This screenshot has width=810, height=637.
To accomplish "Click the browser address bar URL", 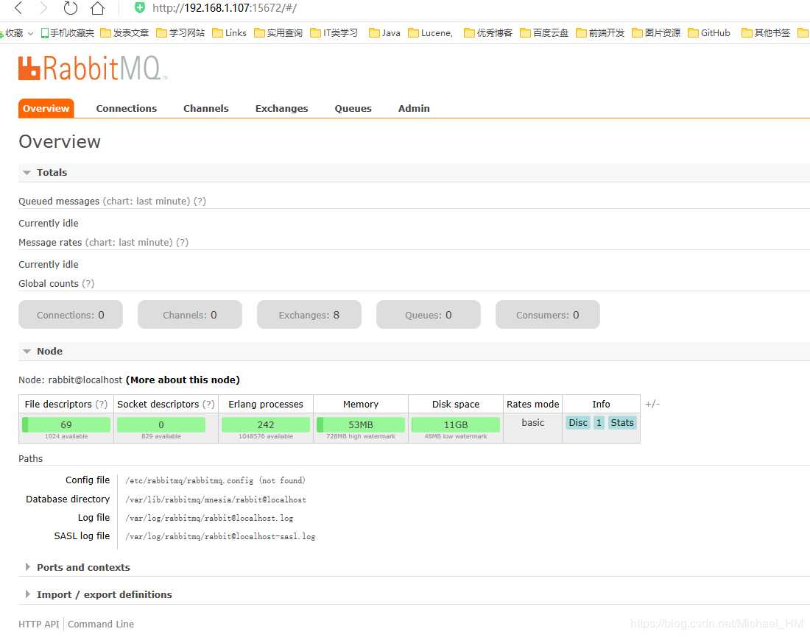I will [224, 8].
